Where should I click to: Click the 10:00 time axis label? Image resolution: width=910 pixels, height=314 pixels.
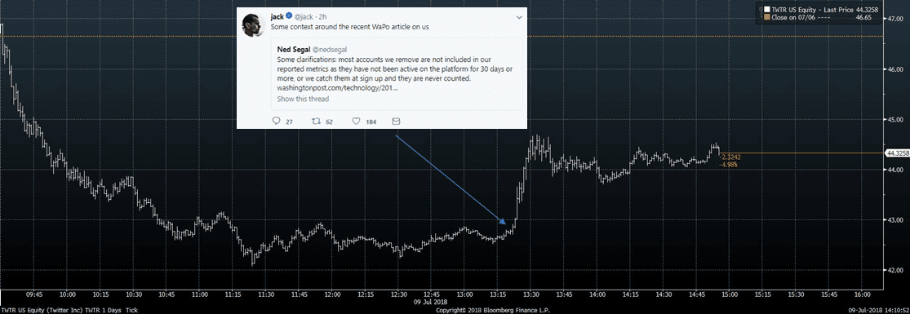tap(68, 295)
